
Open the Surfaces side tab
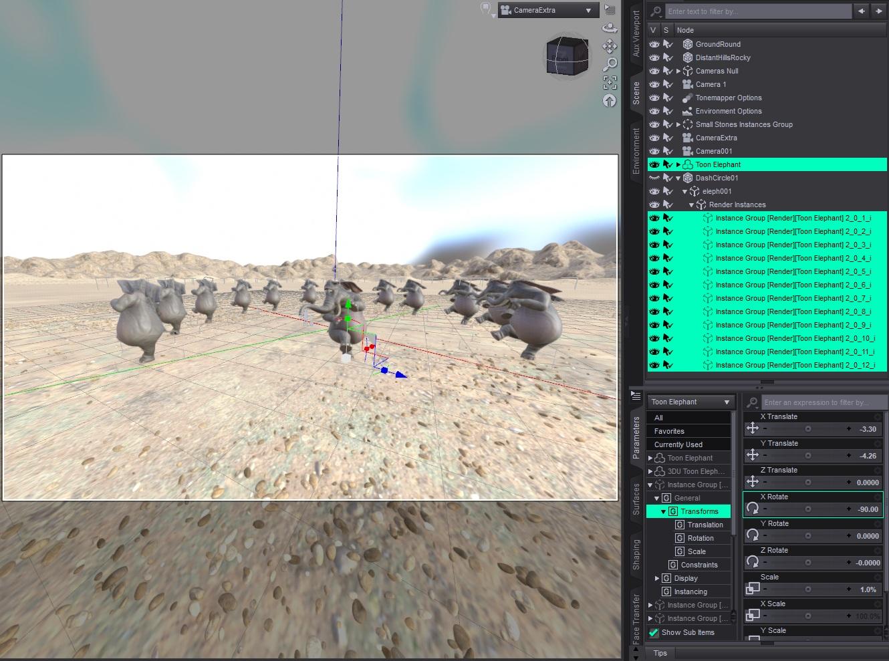pyautogui.click(x=636, y=499)
